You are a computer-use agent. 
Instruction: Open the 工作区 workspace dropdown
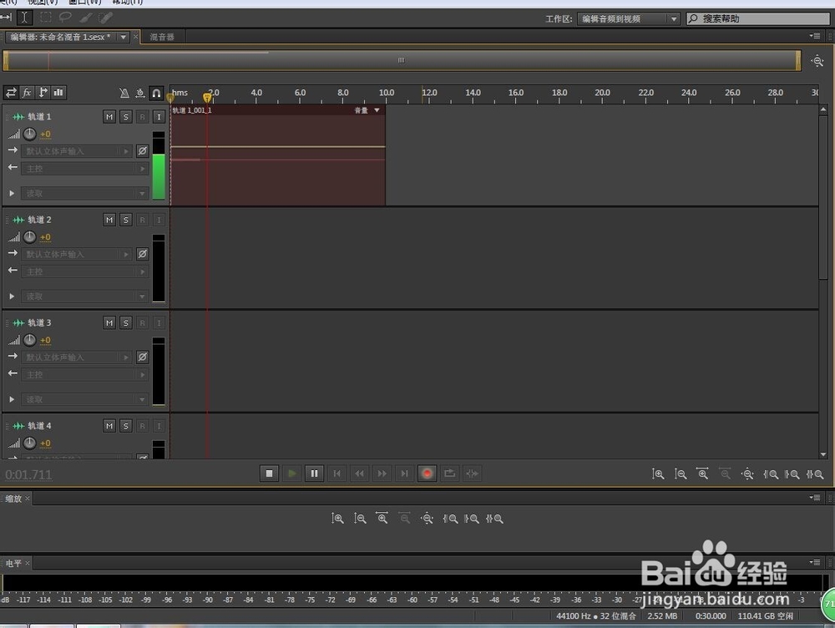tap(629, 18)
